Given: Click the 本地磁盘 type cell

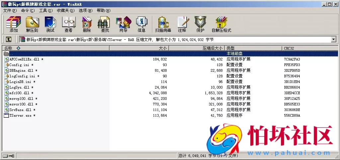Looking at the screenshot, I should click(x=234, y=54).
